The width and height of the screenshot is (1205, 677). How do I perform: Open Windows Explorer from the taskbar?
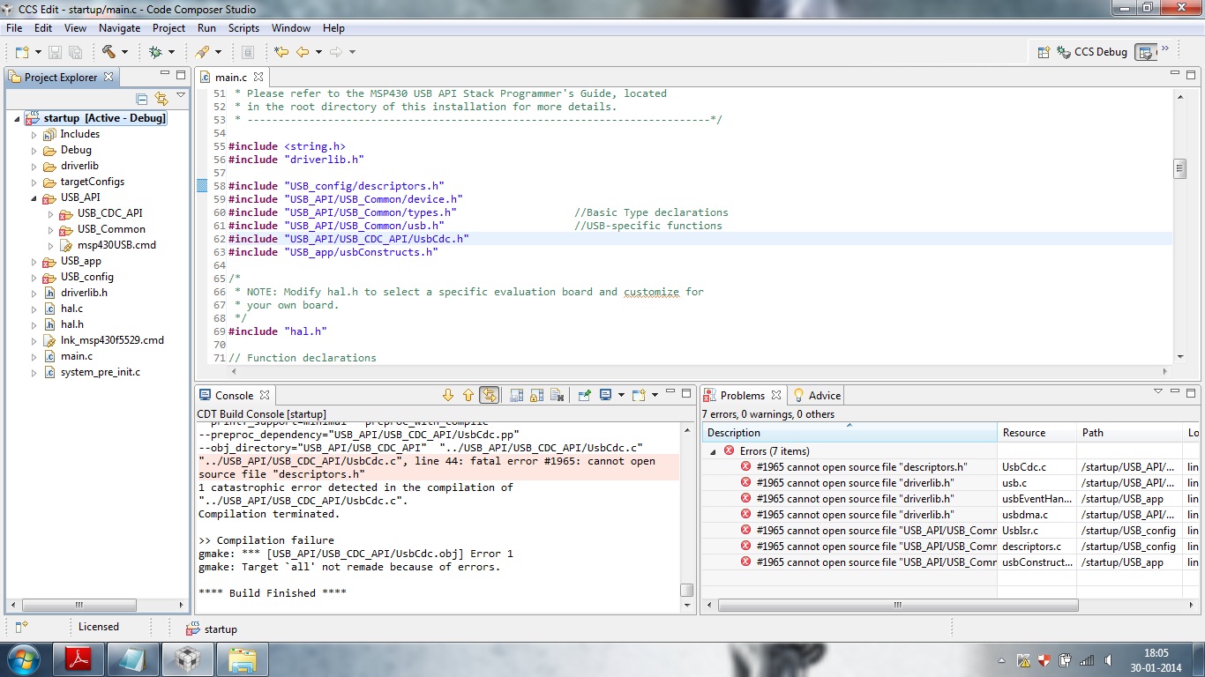243,659
